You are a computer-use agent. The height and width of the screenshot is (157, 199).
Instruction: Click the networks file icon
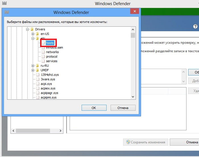point(43,52)
